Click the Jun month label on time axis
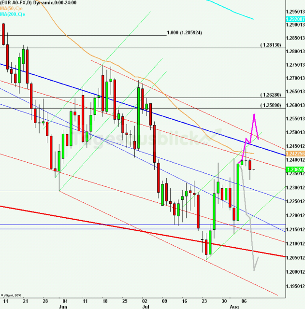This screenshot has width=305, height=309. tap(62, 306)
